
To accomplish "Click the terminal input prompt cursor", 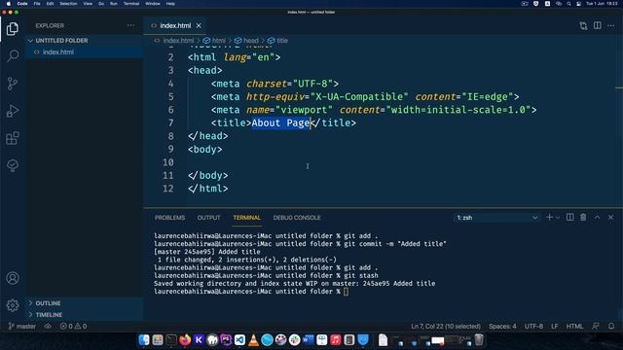I will tap(347, 292).
